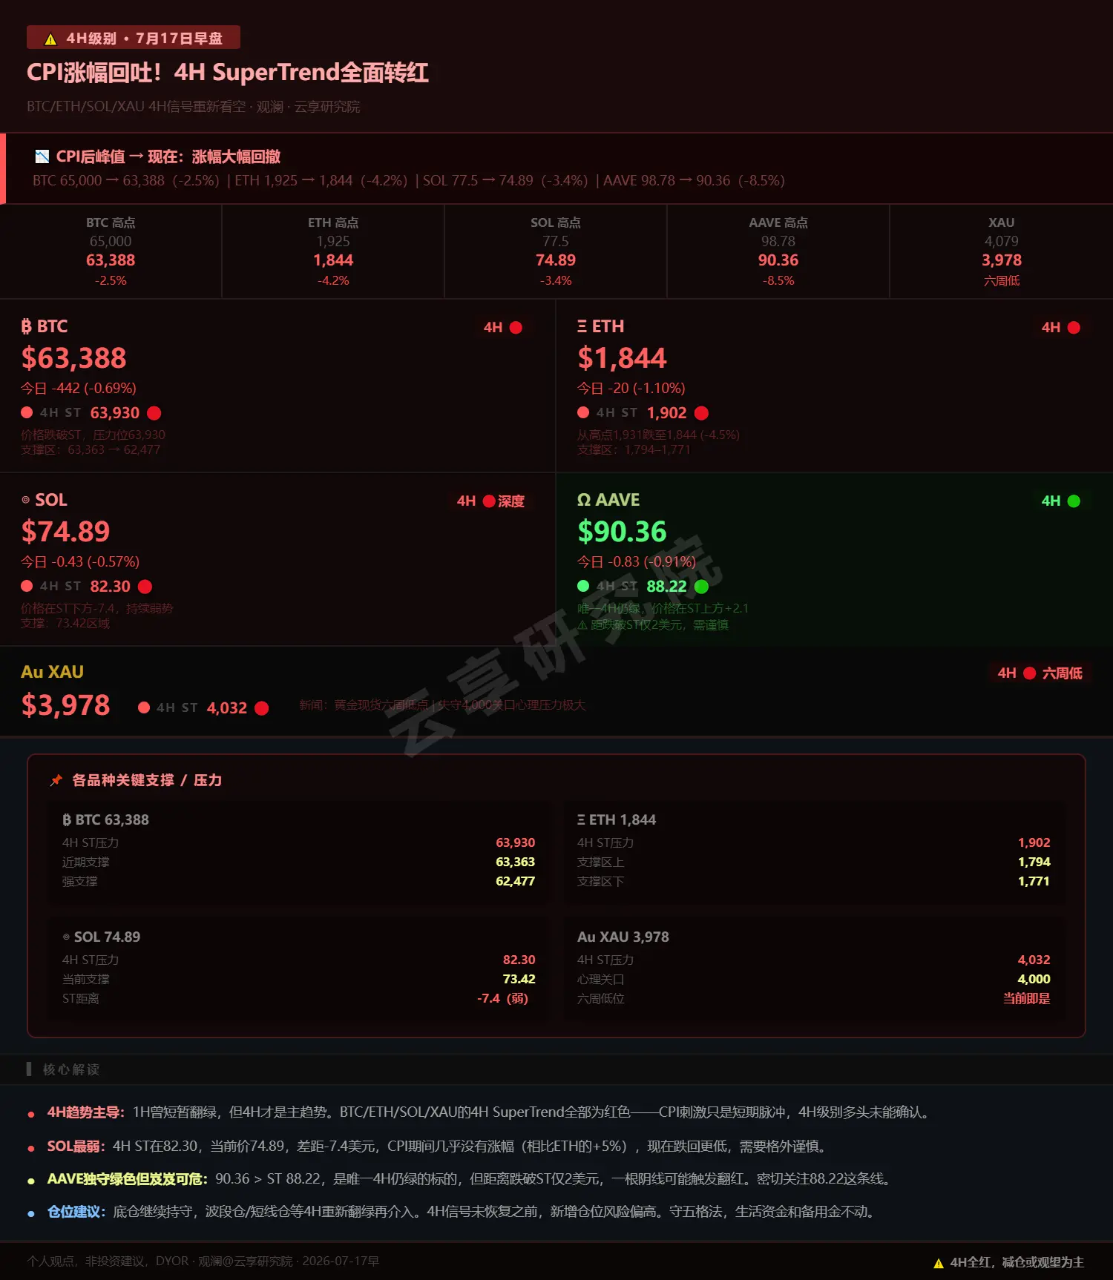This screenshot has height=1280, width=1113.
Task: Click the footer warning icon before 4H全红
Action: pyautogui.click(x=939, y=1263)
